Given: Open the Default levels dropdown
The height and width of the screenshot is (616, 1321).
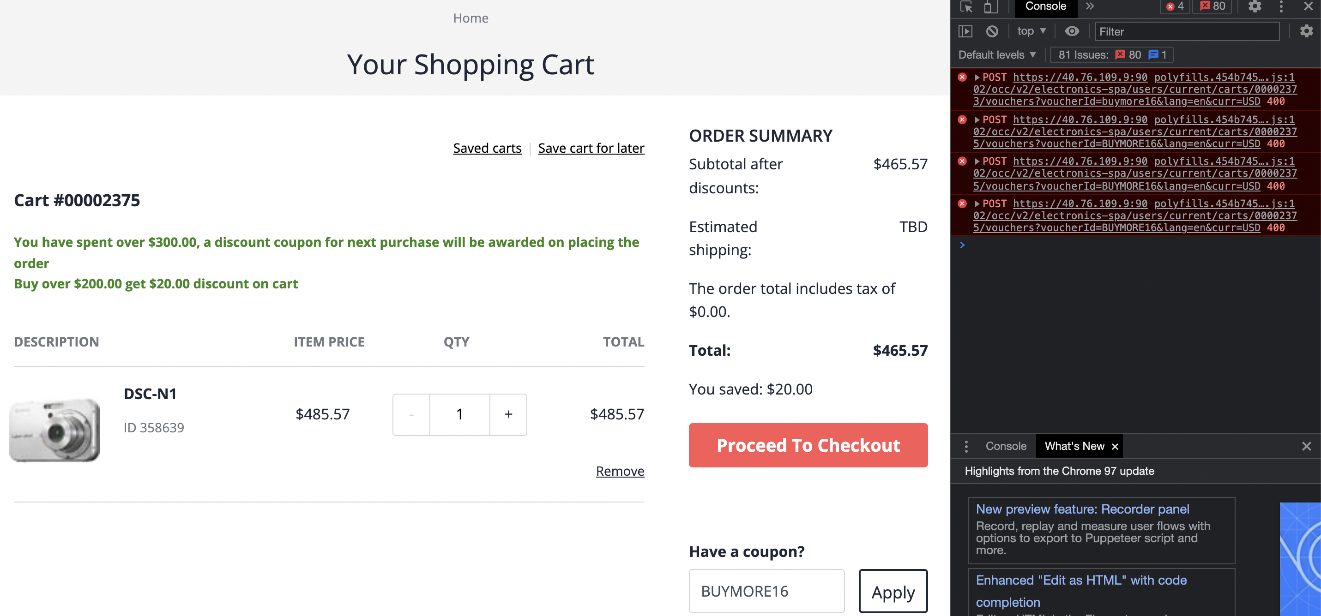Looking at the screenshot, I should 997,54.
